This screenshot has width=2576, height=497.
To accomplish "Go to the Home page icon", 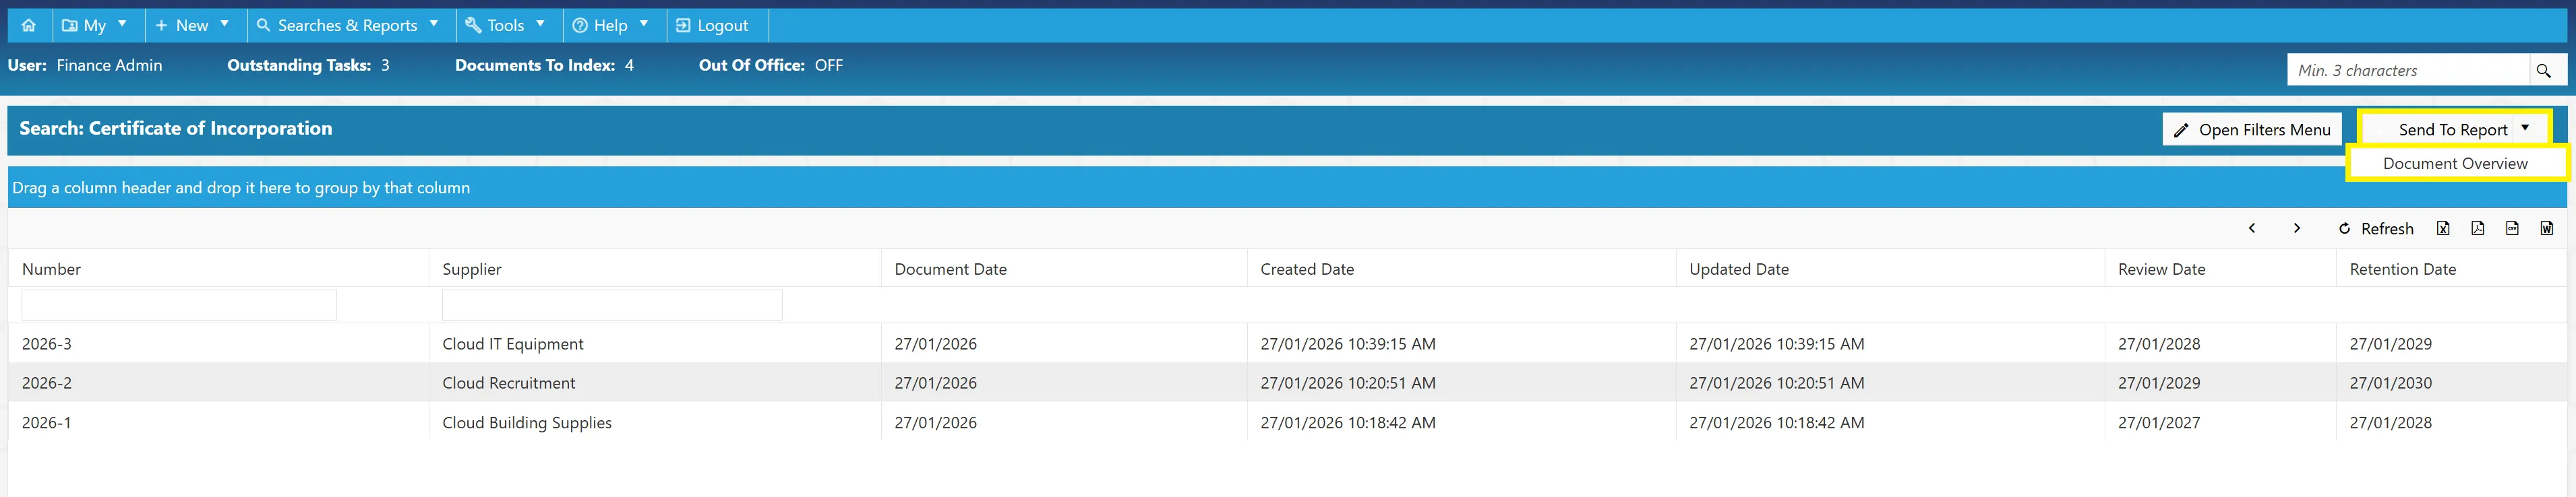I will point(29,25).
